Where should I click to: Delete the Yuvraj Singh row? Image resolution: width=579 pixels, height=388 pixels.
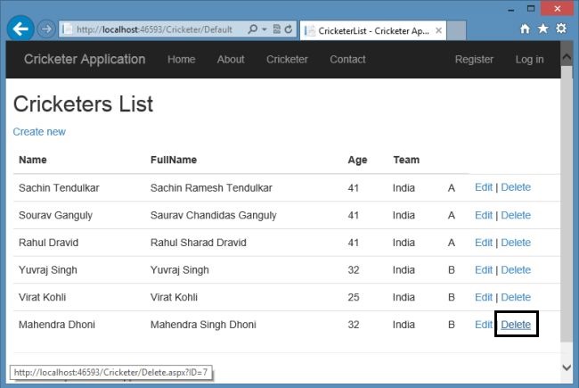[x=516, y=270]
